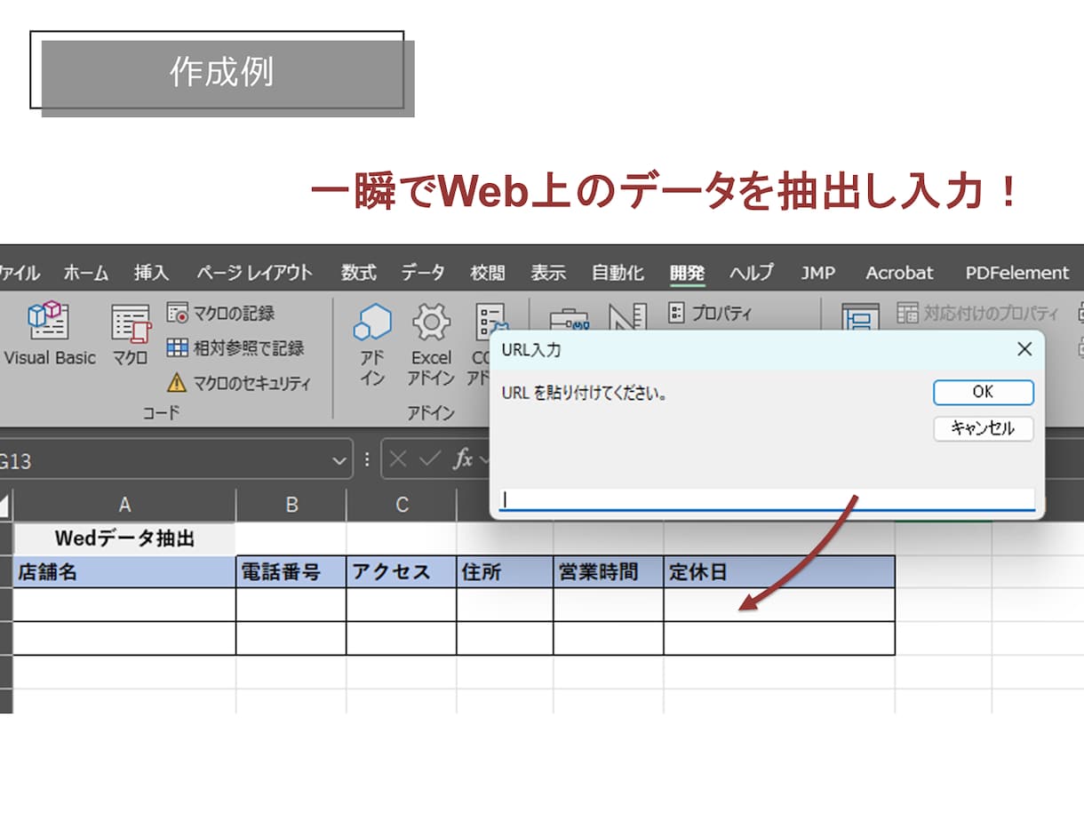This screenshot has width=1084, height=813.
Task: Open the アドイン add-ins button
Action: coord(371,344)
